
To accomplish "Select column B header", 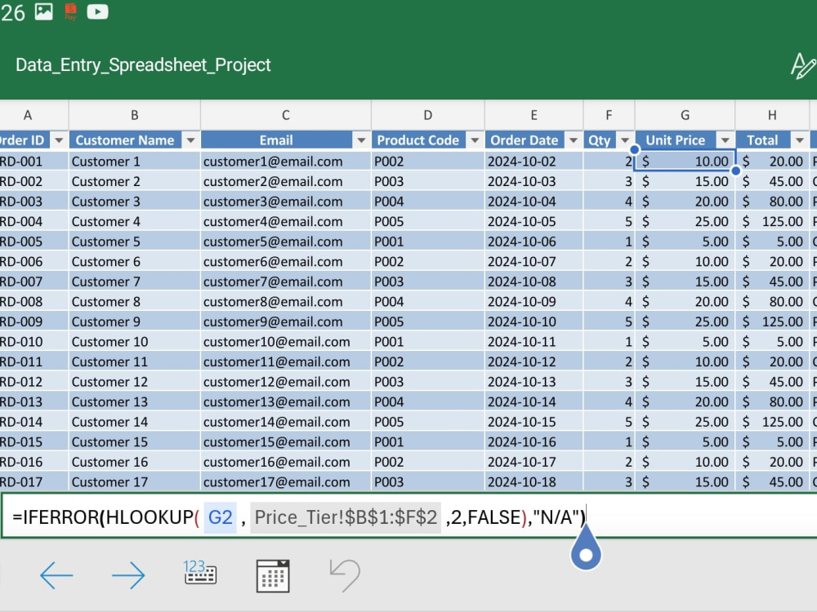I will tap(135, 115).
